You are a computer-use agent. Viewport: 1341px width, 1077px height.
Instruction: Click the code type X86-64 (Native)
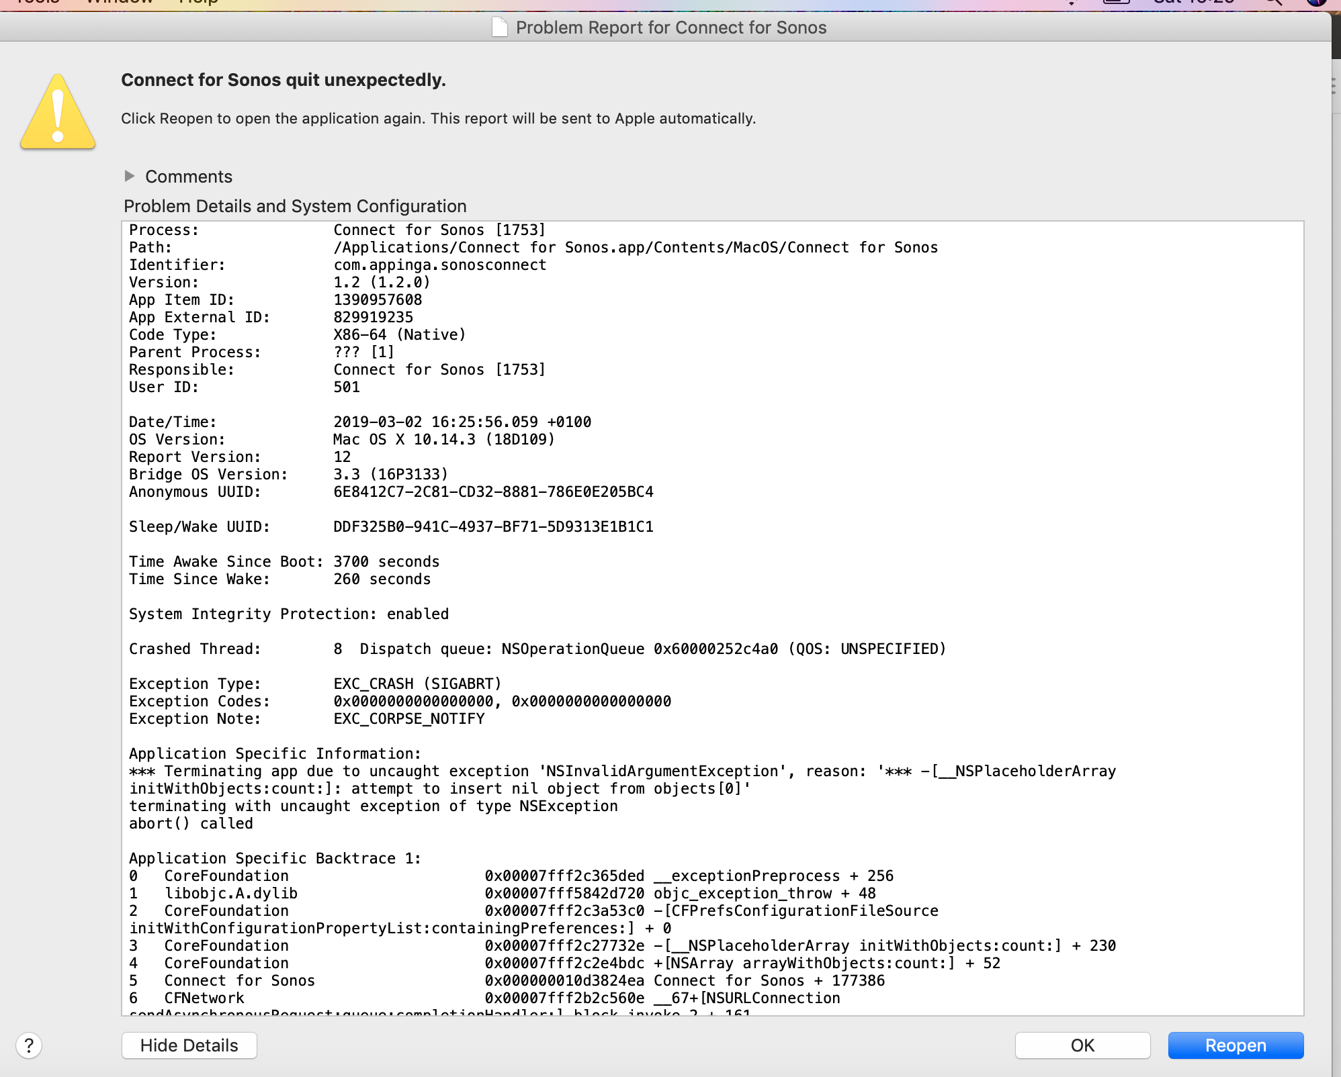click(x=400, y=335)
